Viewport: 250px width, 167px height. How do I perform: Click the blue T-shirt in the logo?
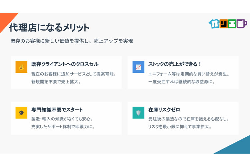pos(214,24)
